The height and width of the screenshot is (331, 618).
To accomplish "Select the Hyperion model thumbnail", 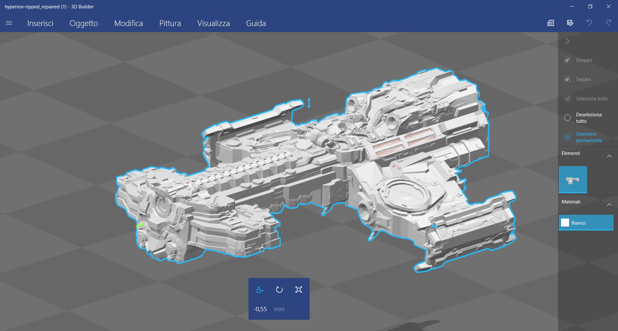I will click(x=573, y=180).
